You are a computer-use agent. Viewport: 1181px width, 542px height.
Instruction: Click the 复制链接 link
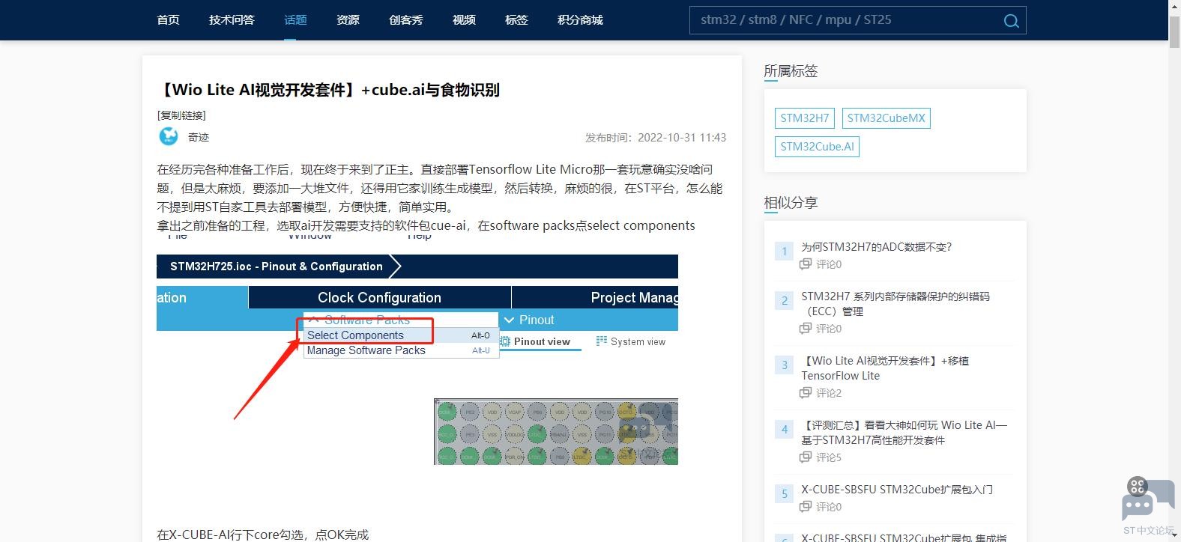181,115
